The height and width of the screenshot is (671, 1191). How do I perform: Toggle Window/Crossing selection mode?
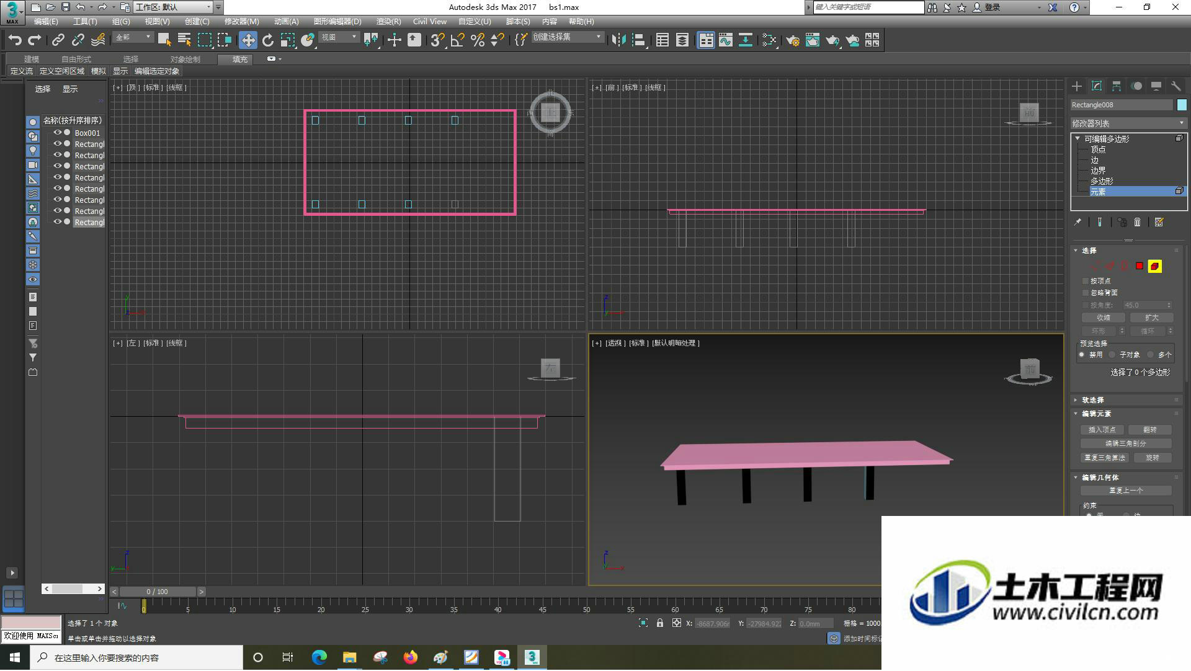224,40
